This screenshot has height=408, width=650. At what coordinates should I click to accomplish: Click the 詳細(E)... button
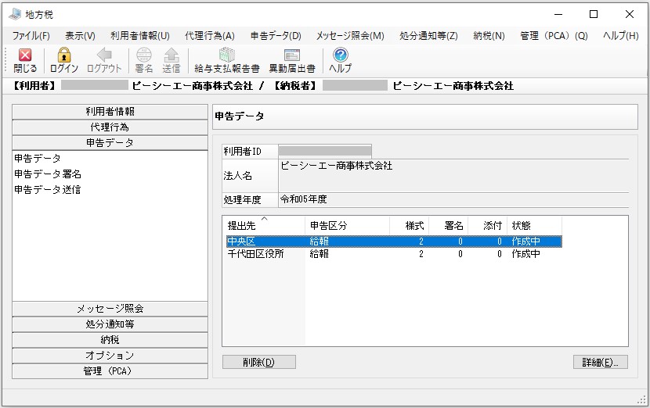point(600,362)
